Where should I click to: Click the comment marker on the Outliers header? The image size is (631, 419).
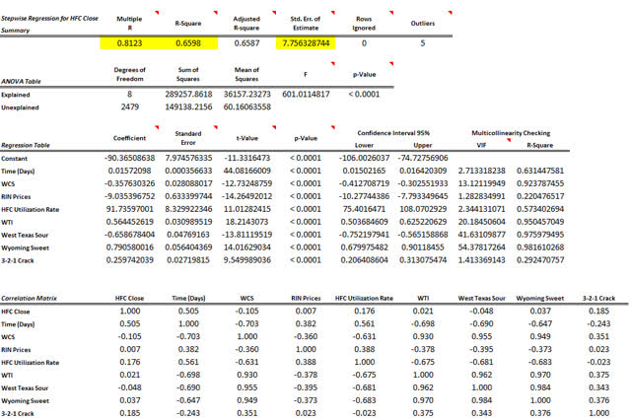(x=448, y=14)
